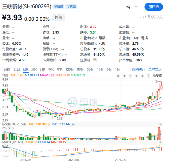Click the 成交量 209.25万手 label
169x163 pixels.
click(14, 124)
